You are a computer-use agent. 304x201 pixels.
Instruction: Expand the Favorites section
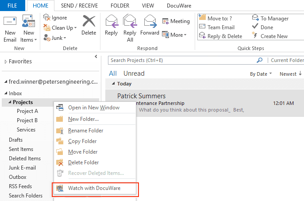(6, 62)
